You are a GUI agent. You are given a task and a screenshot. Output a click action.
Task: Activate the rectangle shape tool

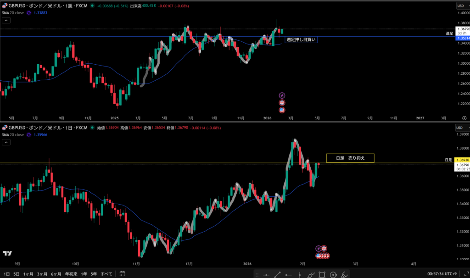click(322, 274)
